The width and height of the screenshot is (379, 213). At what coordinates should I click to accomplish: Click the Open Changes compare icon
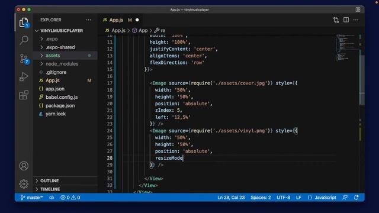click(336, 20)
